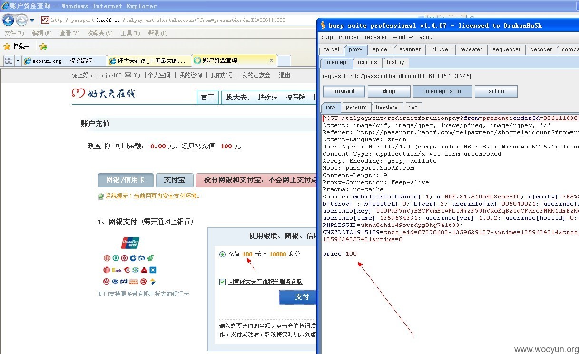The image size is (579, 354).
Task: Open the 收藏夹 favorites star panel
Action: [17, 46]
